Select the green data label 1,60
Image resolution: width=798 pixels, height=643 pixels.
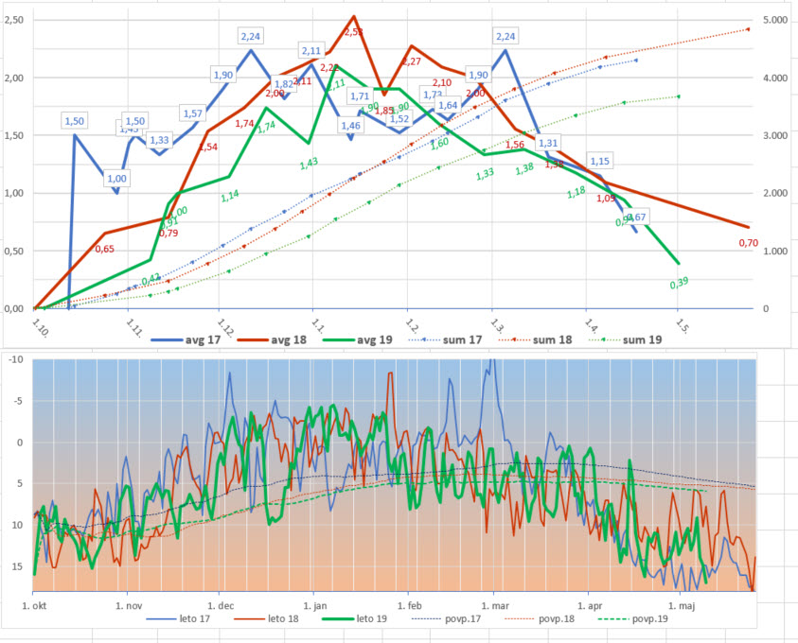point(440,143)
